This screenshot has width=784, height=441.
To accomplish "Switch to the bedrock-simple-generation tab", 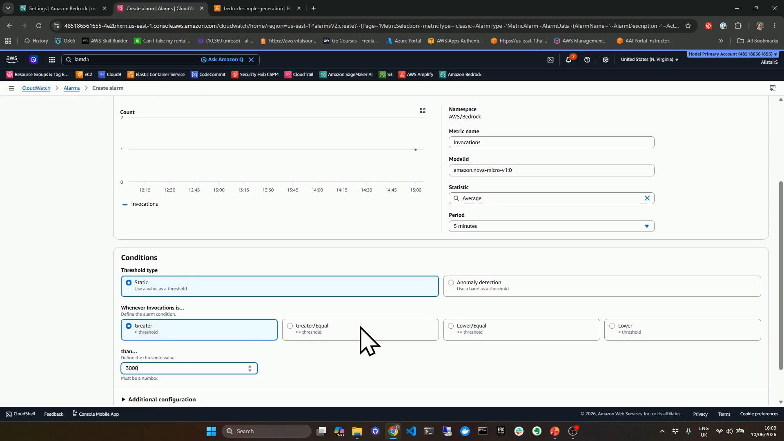I will click(258, 8).
